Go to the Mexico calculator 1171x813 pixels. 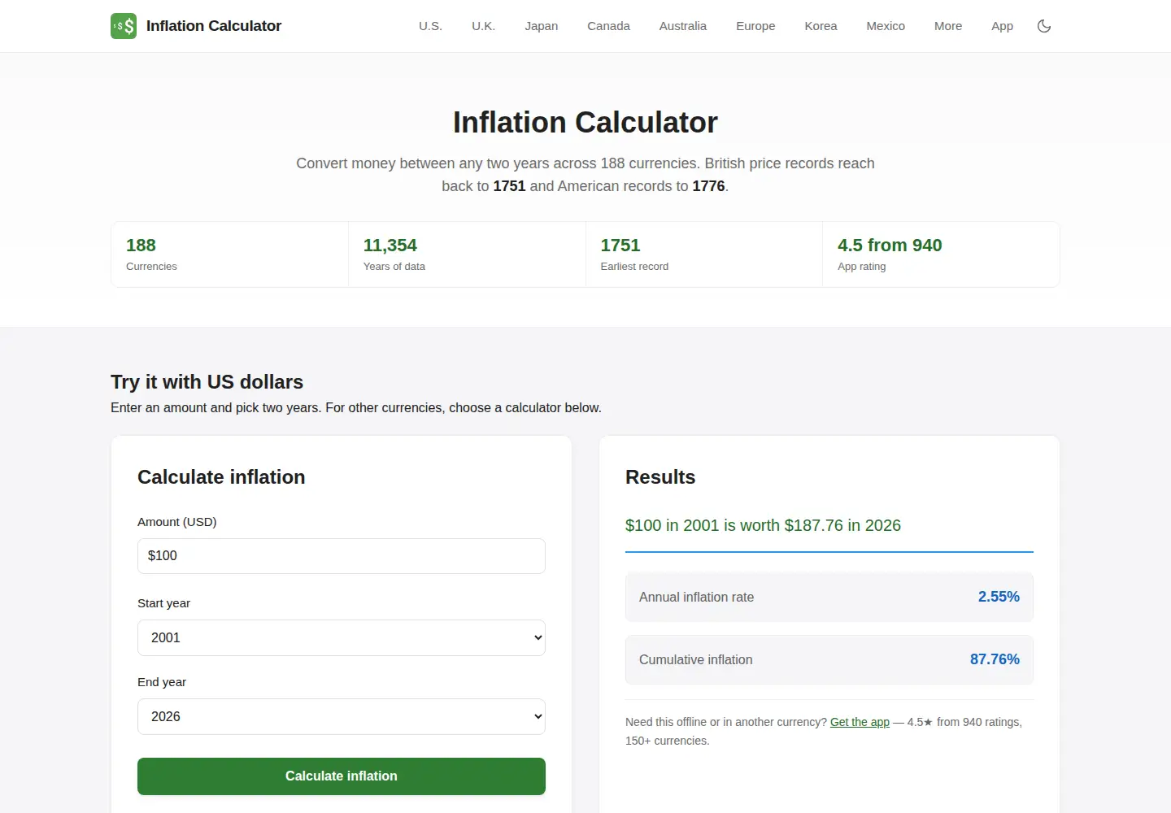pyautogui.click(x=886, y=26)
